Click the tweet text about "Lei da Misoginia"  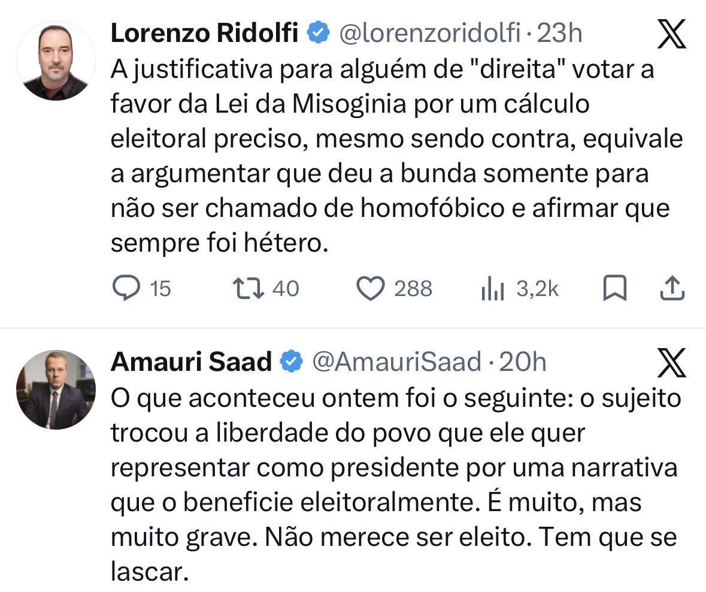point(395,156)
